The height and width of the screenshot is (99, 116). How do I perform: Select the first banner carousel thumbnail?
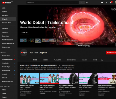pos(23,40)
